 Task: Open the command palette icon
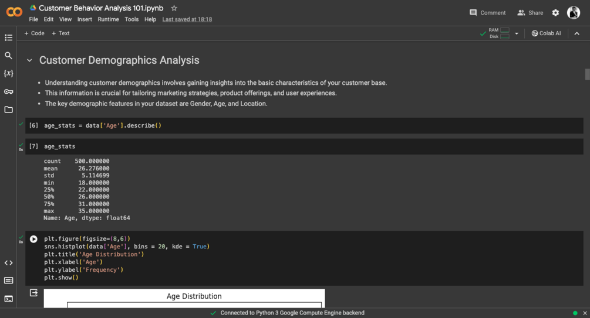8,281
